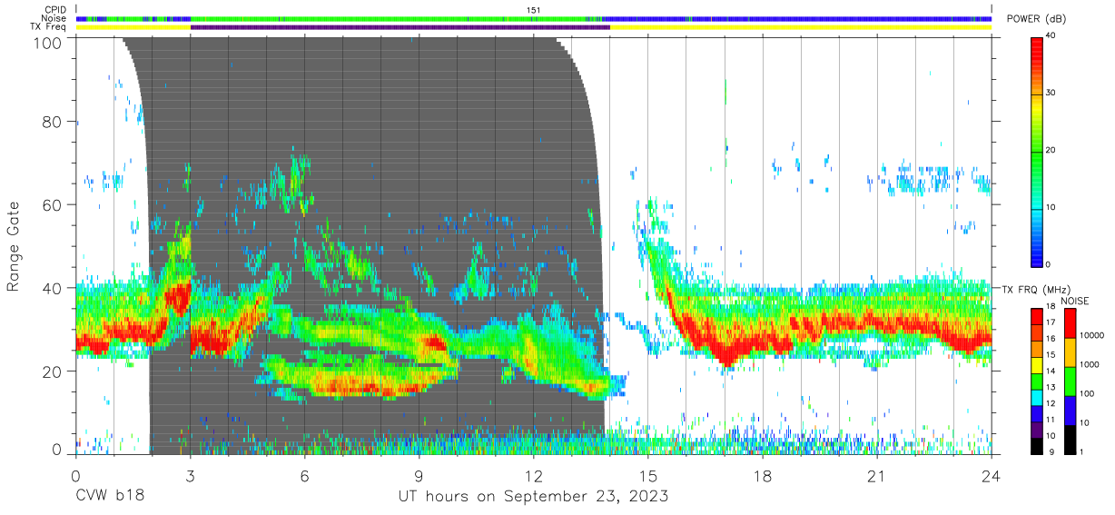Image resolution: width=1115 pixels, height=515 pixels.
Task: Click the 'Range Gate' axis label
Action: [14, 245]
